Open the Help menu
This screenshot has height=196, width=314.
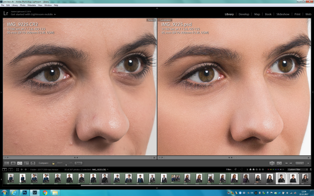[56, 5]
